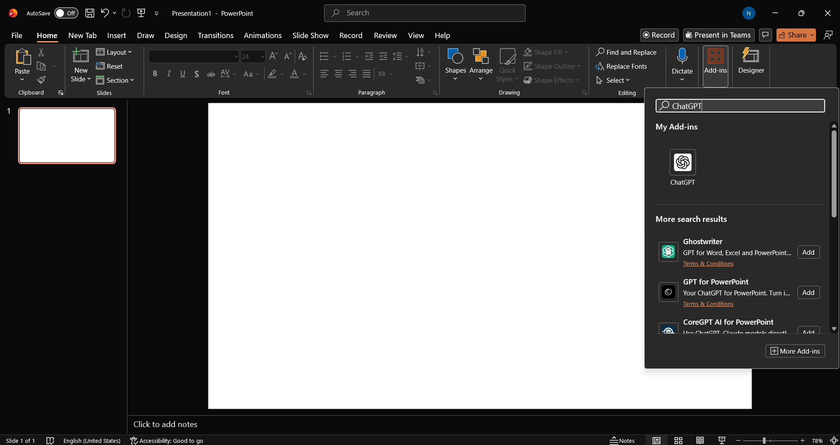840x445 pixels.
Task: Open the font color picker arrow
Action: click(304, 74)
